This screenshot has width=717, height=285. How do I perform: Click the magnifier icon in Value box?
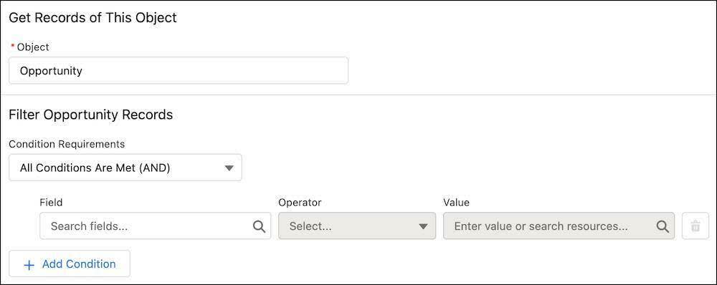pyautogui.click(x=663, y=226)
